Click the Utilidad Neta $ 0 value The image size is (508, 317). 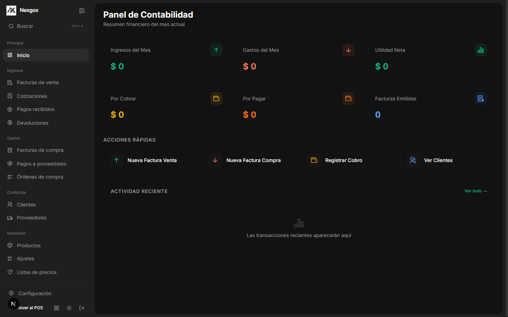coord(382,66)
